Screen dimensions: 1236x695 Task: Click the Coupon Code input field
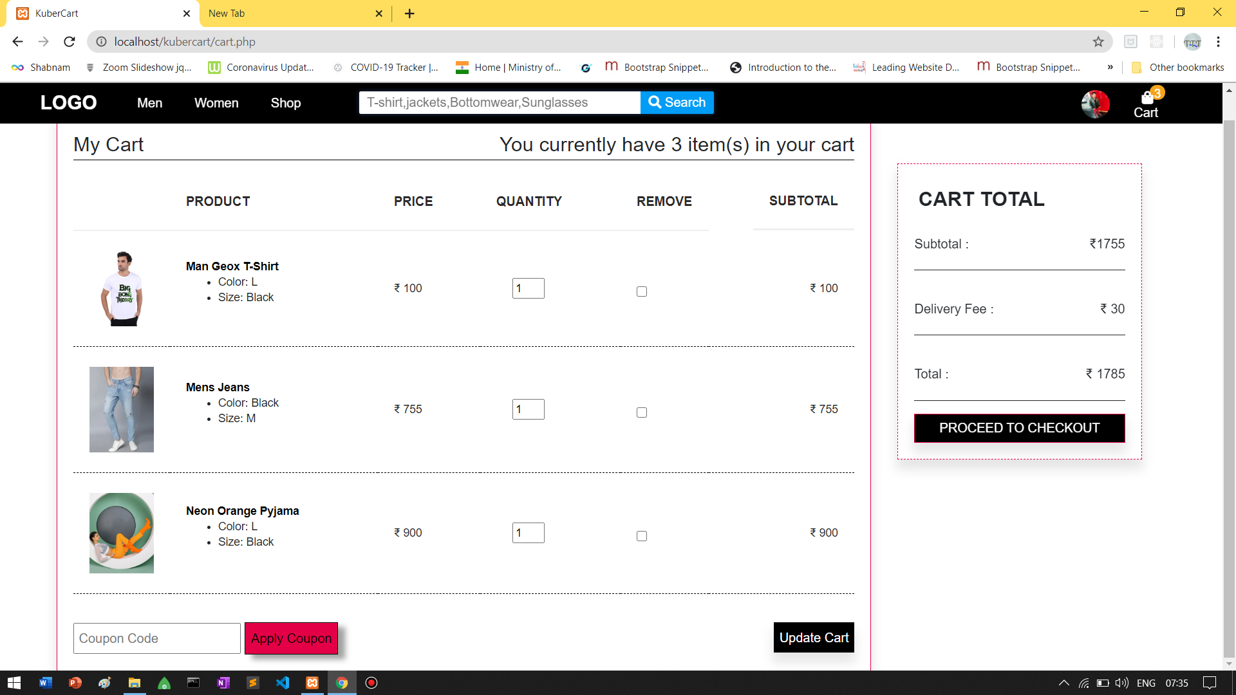156,638
